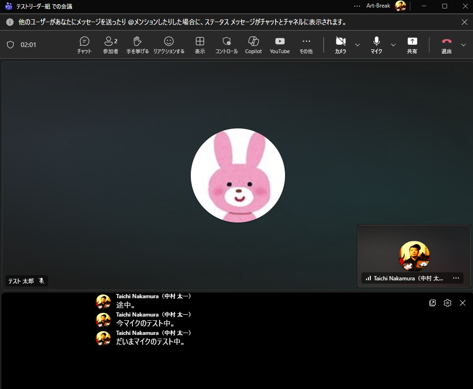Pop out the live captions panel
Viewport: 473px width, 389px height.
432,303
